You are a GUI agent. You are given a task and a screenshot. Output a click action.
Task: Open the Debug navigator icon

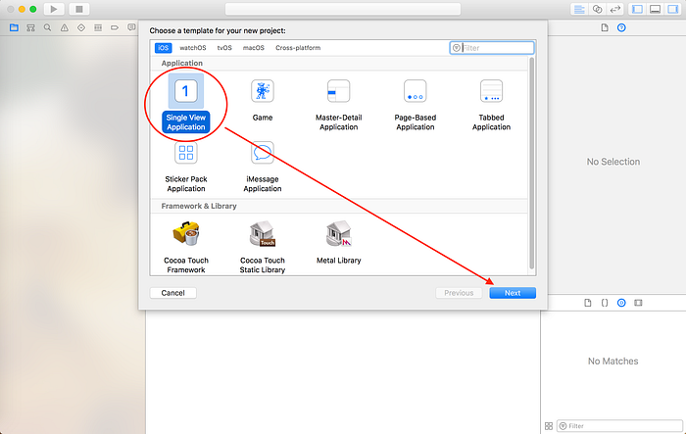point(98,27)
